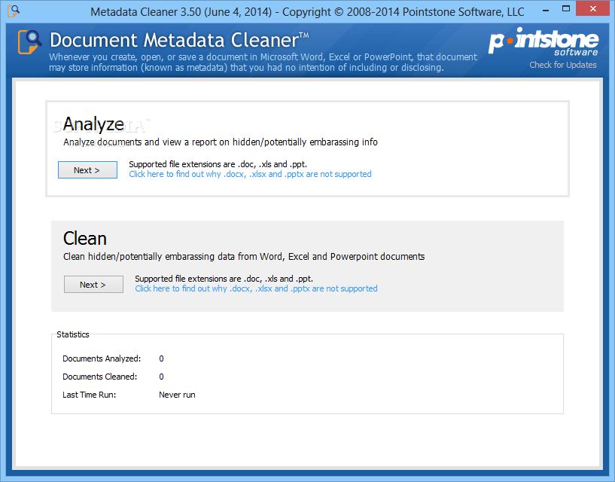This screenshot has width=615, height=482.
Task: Click Documents Analyzed count value
Action: [x=160, y=358]
